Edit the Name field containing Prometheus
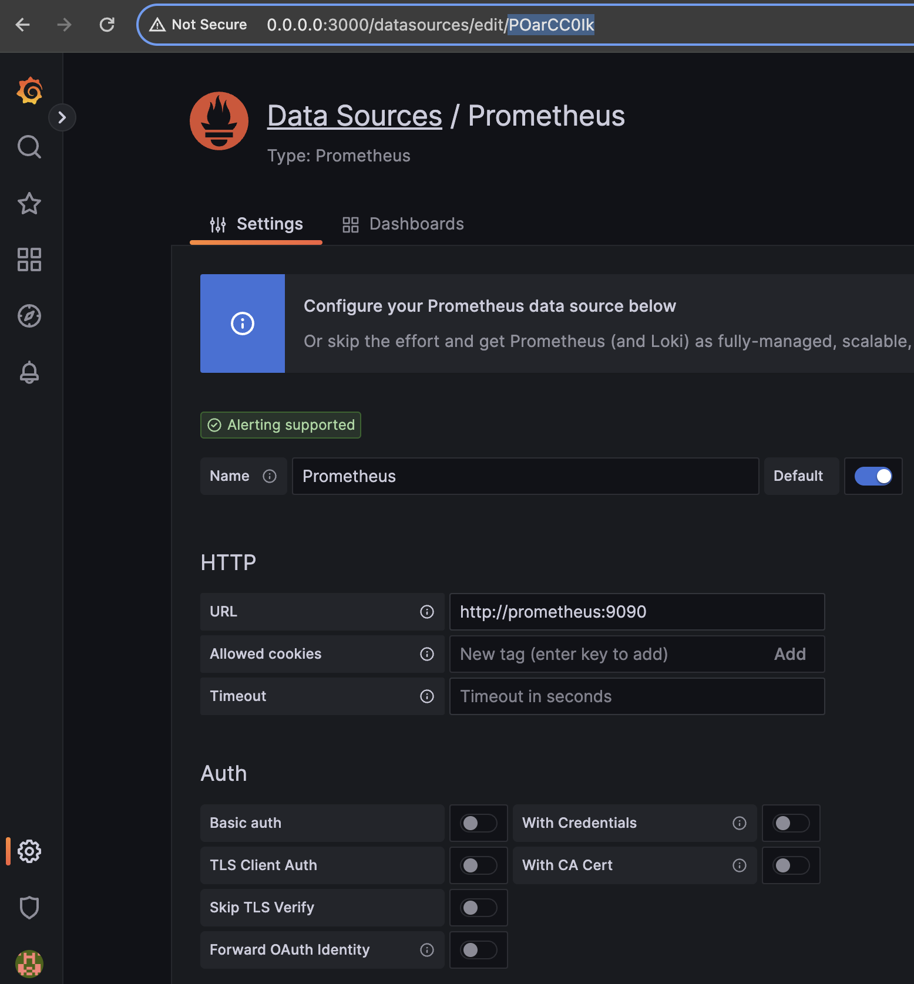The image size is (914, 984). (x=526, y=476)
